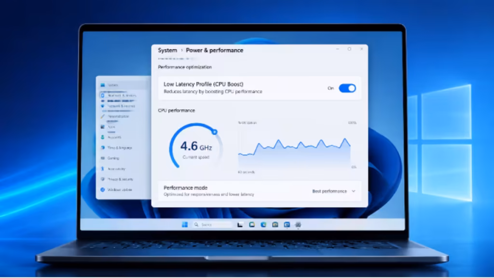Go back to System in the breadcrumb
Viewport: 494px width, 278px height.
coord(167,50)
